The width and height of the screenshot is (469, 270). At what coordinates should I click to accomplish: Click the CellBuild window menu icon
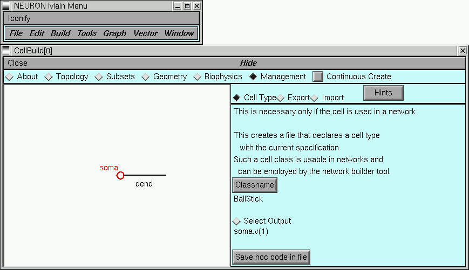[6, 51]
